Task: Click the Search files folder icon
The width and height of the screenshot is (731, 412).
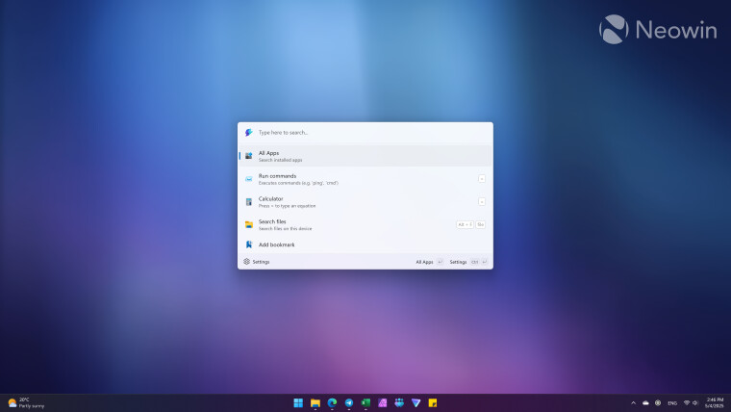Action: tap(248, 224)
